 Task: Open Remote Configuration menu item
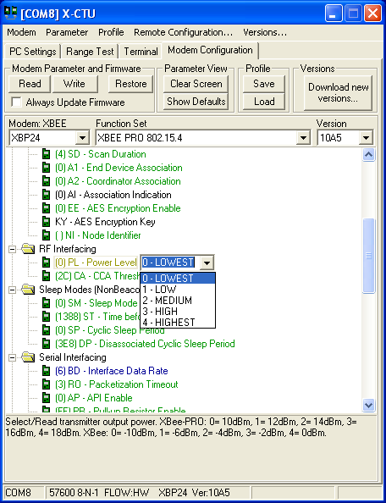coord(184,32)
